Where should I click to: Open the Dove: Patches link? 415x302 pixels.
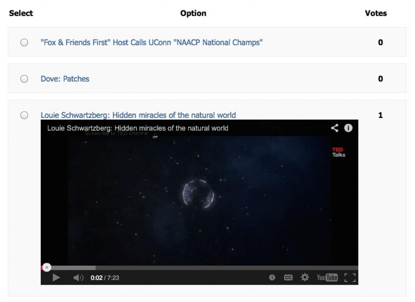click(65, 79)
